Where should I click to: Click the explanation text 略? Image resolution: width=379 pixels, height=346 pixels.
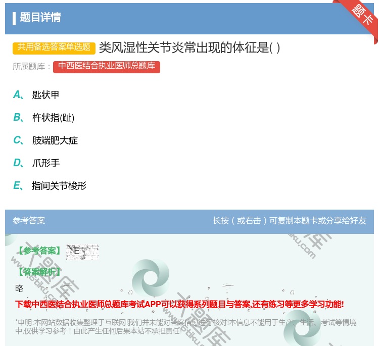19,288
